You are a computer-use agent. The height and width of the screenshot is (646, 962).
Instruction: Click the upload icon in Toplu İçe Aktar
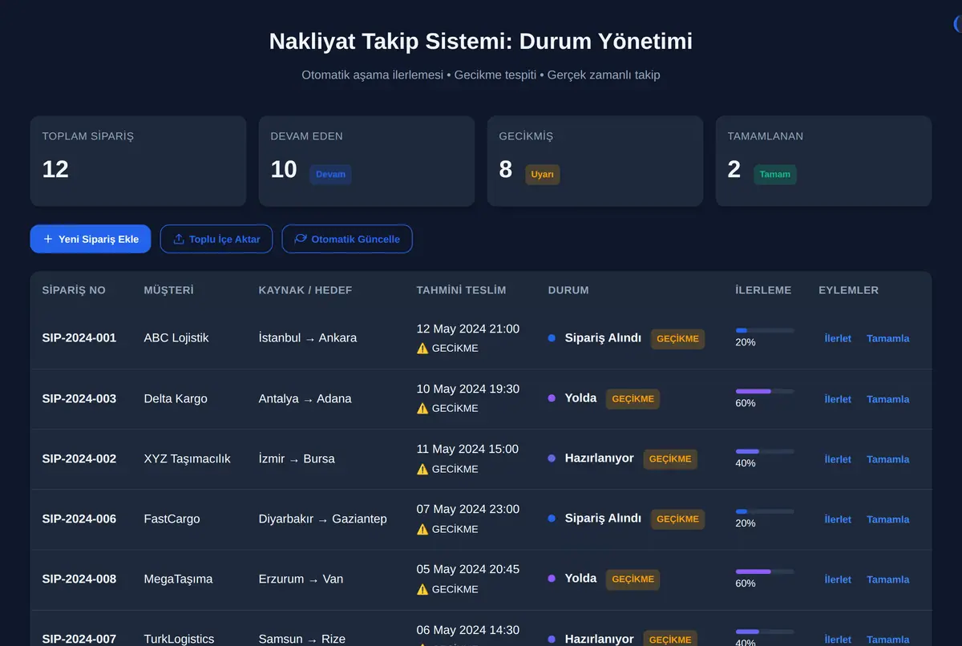click(179, 239)
